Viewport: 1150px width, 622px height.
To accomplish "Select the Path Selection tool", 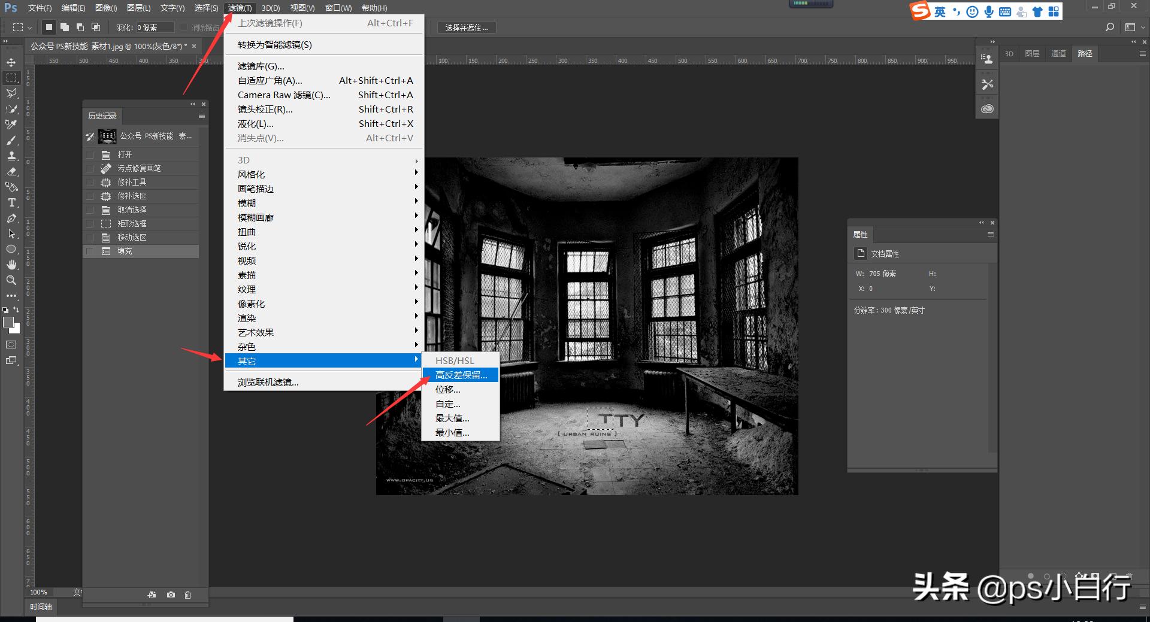I will click(11, 233).
